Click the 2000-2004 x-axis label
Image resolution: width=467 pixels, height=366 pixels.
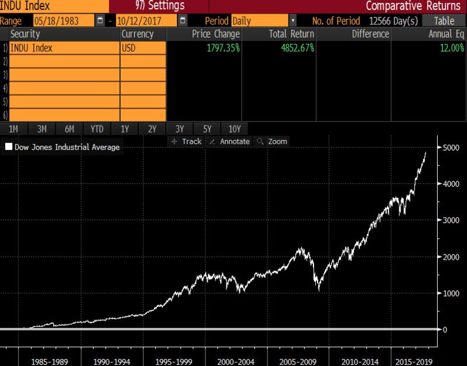(x=236, y=362)
